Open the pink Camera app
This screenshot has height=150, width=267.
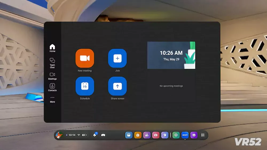coord(156,135)
